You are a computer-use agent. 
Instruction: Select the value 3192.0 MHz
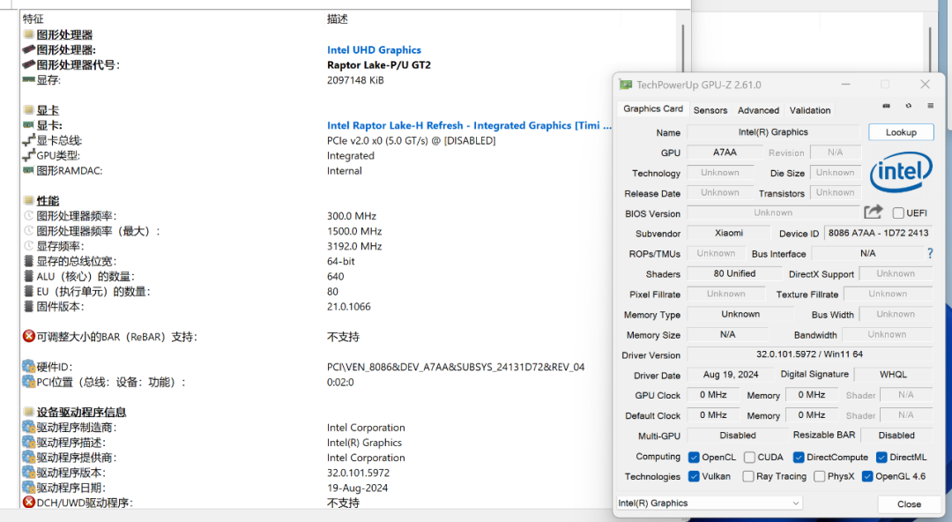[354, 246]
